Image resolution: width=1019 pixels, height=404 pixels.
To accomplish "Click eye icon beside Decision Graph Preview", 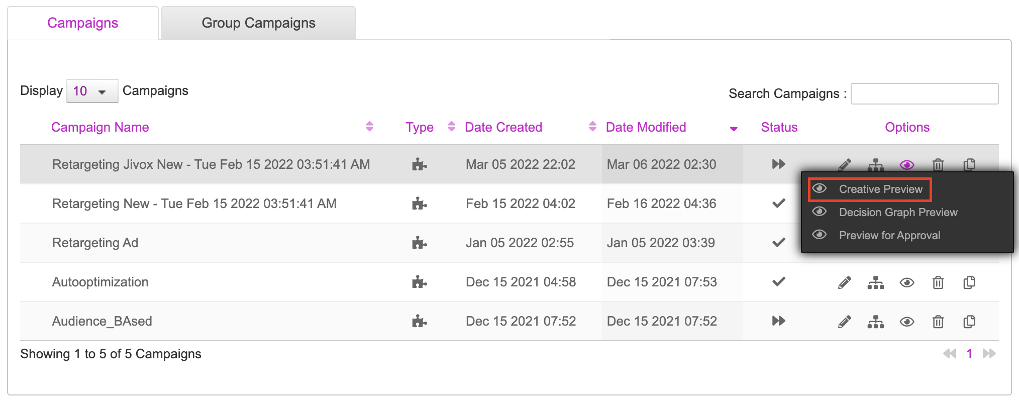I will (x=820, y=212).
